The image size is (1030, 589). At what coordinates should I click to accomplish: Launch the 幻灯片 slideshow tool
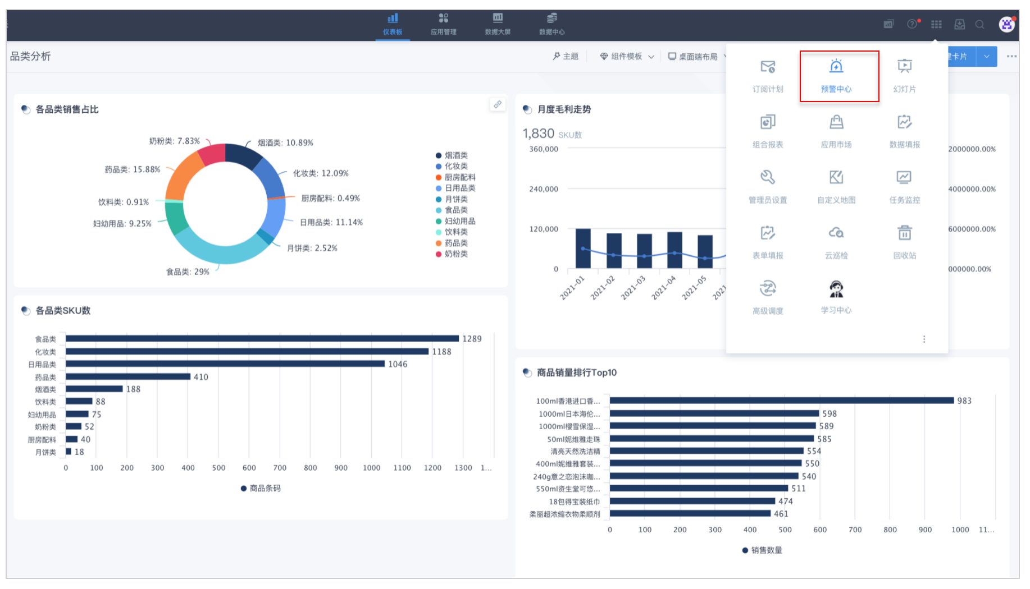click(x=904, y=76)
